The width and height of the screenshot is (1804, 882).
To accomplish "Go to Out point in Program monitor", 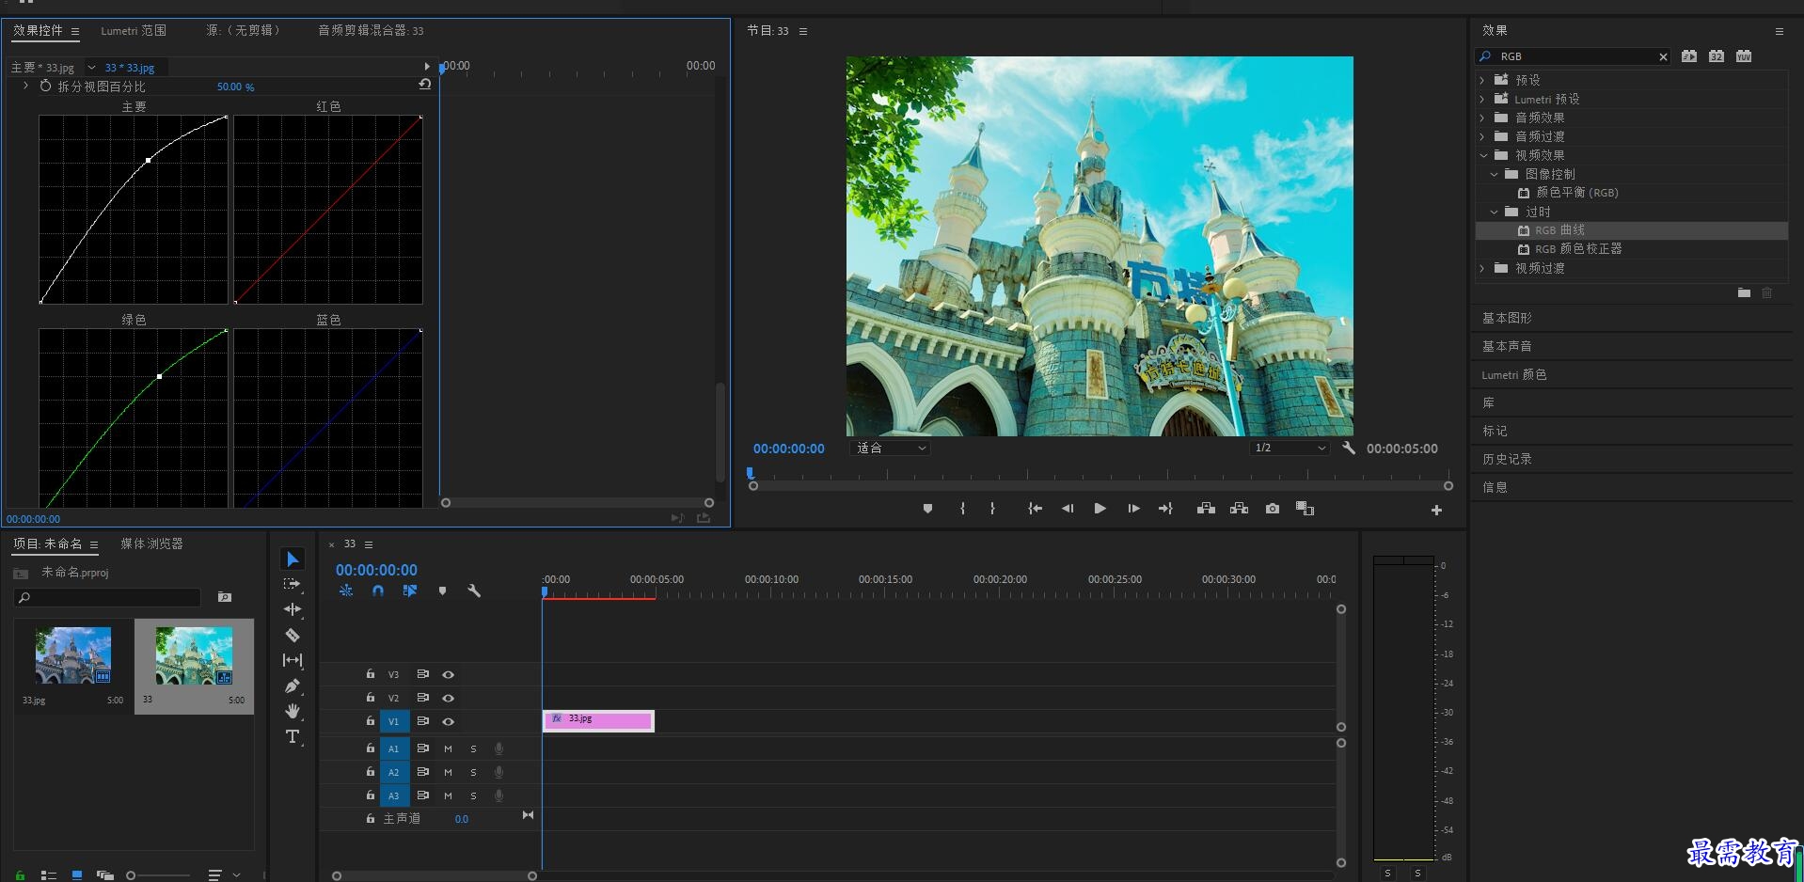I will point(1165,509).
